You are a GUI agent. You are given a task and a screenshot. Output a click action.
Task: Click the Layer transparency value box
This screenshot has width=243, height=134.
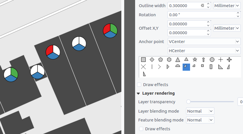tap(240, 102)
